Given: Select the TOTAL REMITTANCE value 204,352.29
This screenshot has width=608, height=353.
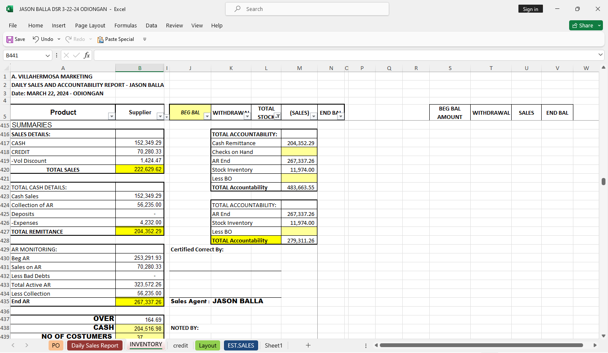Looking at the screenshot, I should [x=140, y=232].
